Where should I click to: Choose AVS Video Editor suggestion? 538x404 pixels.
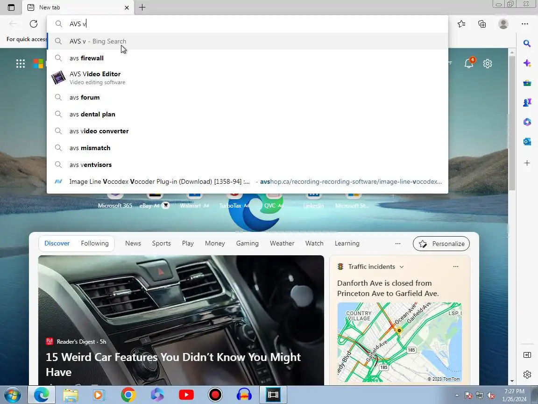point(247,78)
